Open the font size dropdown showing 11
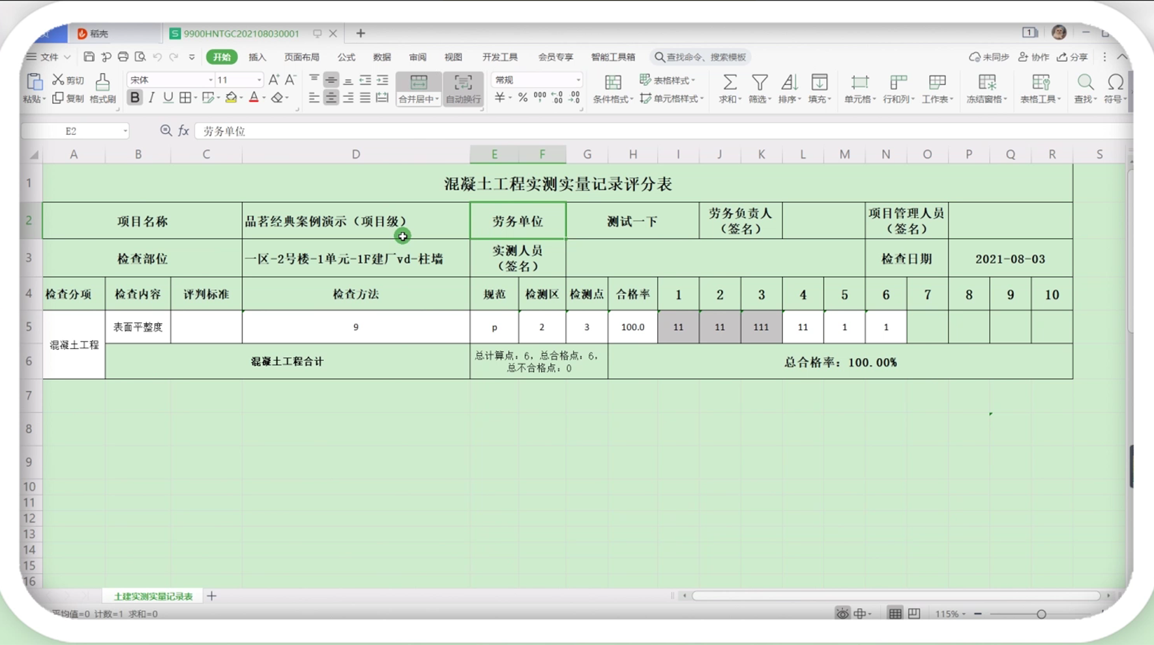This screenshot has width=1154, height=645. [x=259, y=80]
